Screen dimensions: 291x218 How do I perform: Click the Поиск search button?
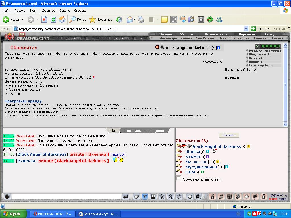tap(77, 20)
